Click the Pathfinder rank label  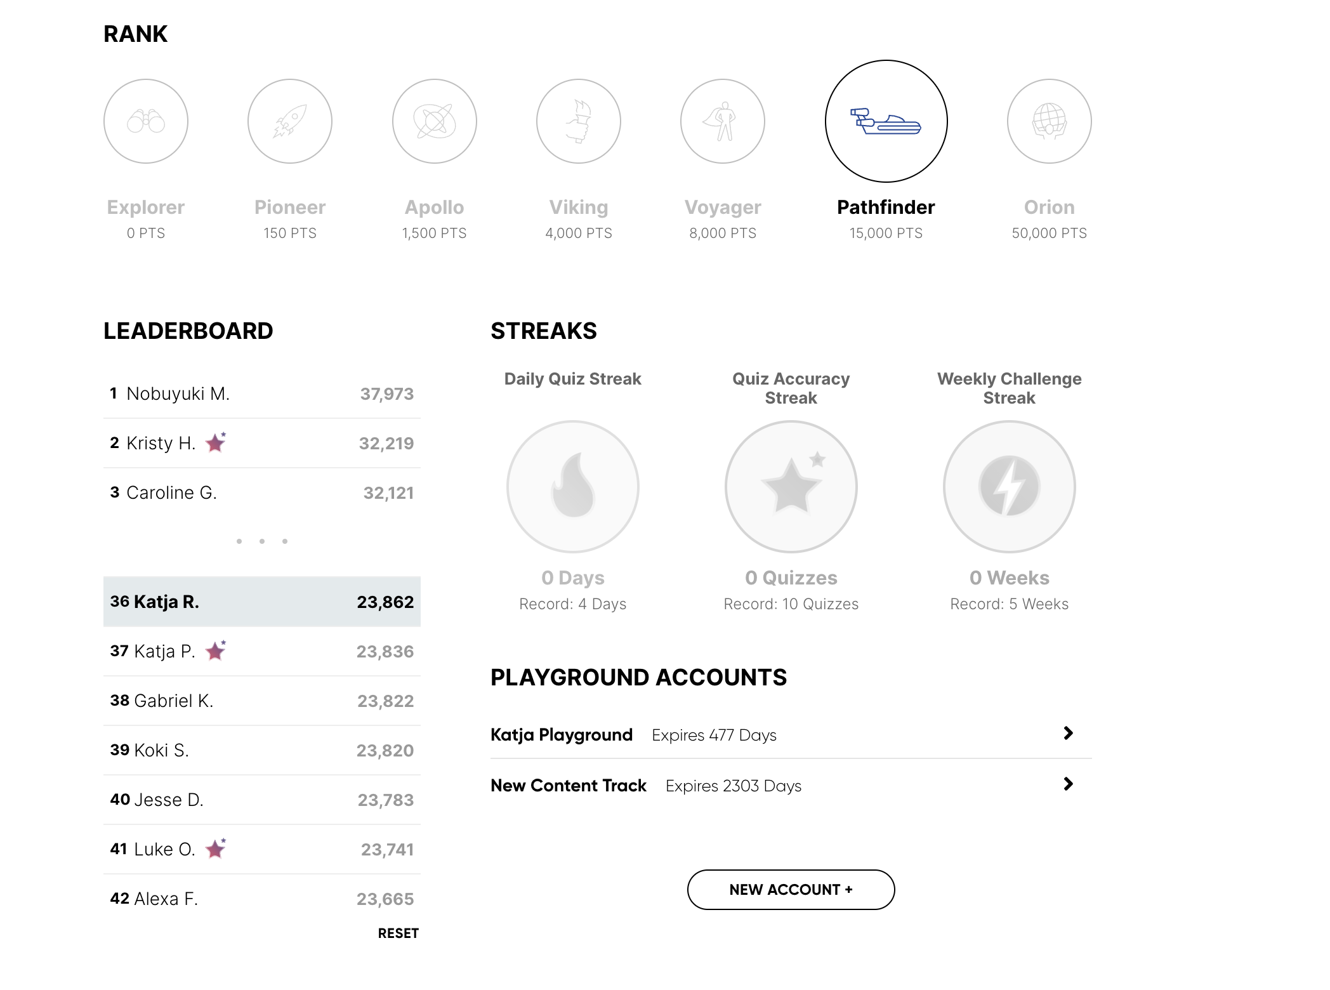[886, 208]
